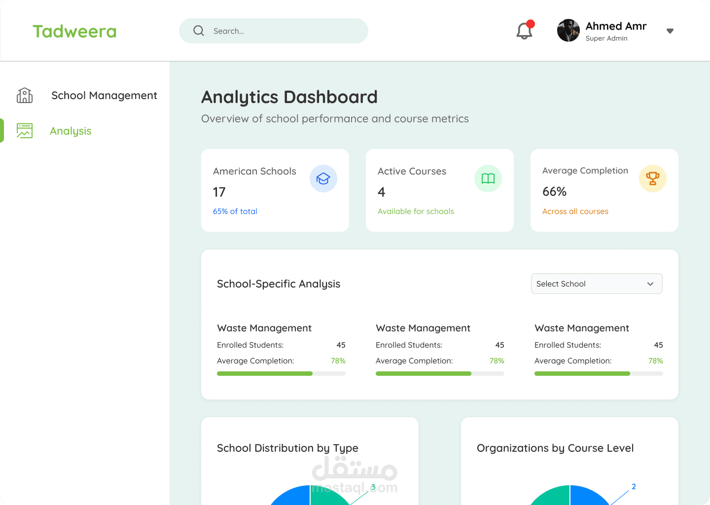Screen dimensions: 710x505
Task: Click the American Schools card title
Action: point(254,171)
